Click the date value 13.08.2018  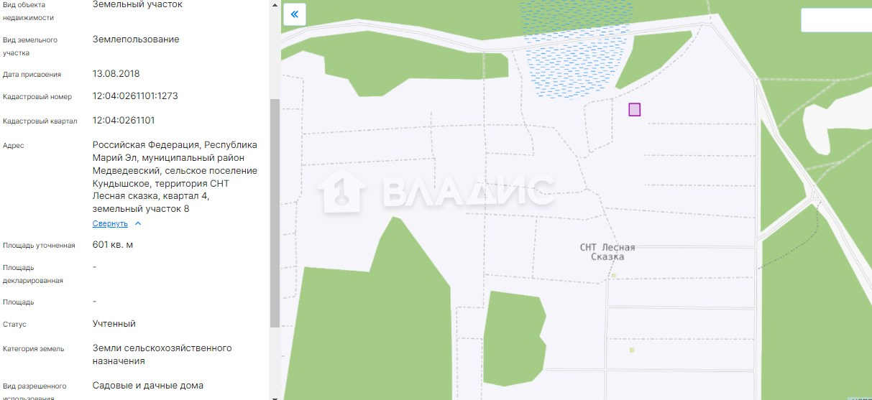[x=116, y=73]
